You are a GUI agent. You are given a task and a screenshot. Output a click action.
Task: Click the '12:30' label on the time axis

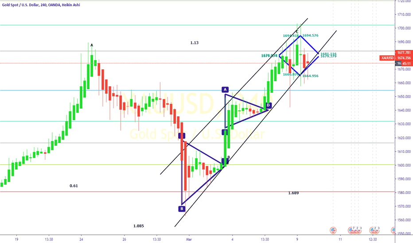point(372,239)
